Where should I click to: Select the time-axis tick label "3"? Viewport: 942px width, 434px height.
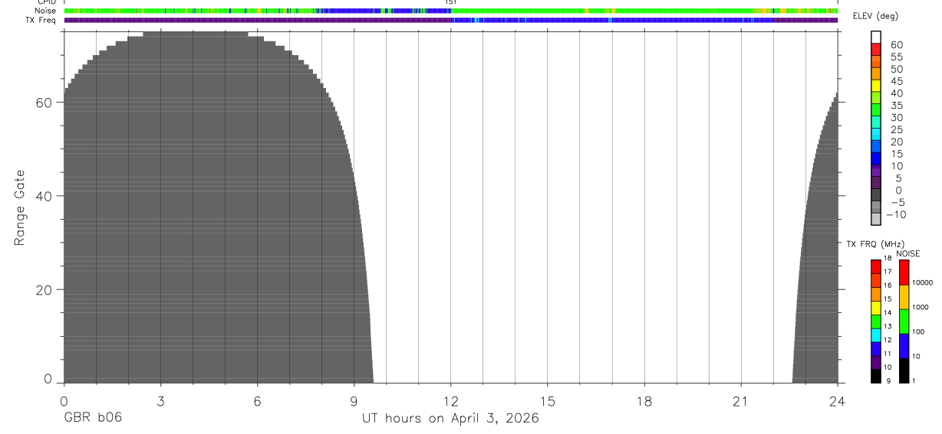(160, 401)
